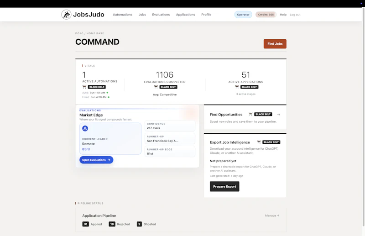Click the arrow icon on Find Opportunities card
The image size is (365, 236).
279,115
